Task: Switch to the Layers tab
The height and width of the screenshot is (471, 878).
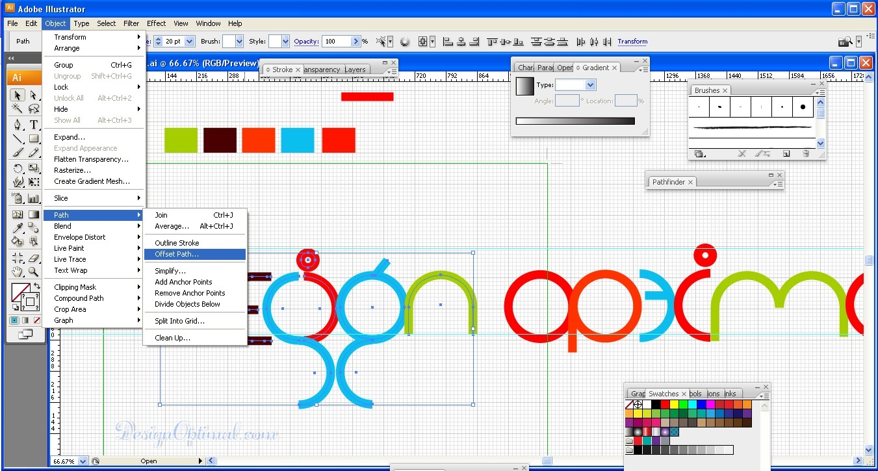Action: point(355,70)
